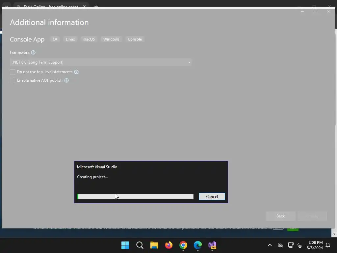337x253 pixels.
Task: Click the macOS tag
Action: pos(89,39)
